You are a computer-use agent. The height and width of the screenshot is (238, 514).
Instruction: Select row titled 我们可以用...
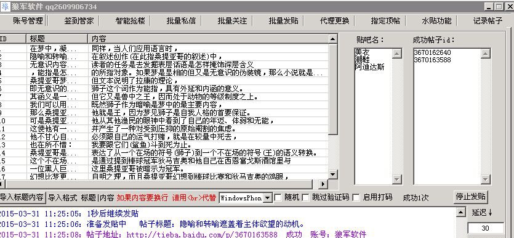pos(164,105)
